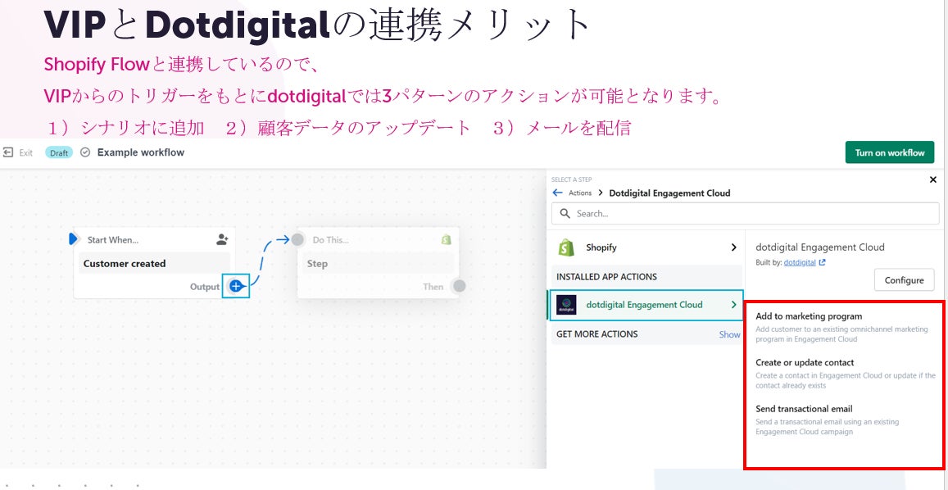
Task: Expand dotdigital Engagement Cloud chevron
Action: pos(733,305)
